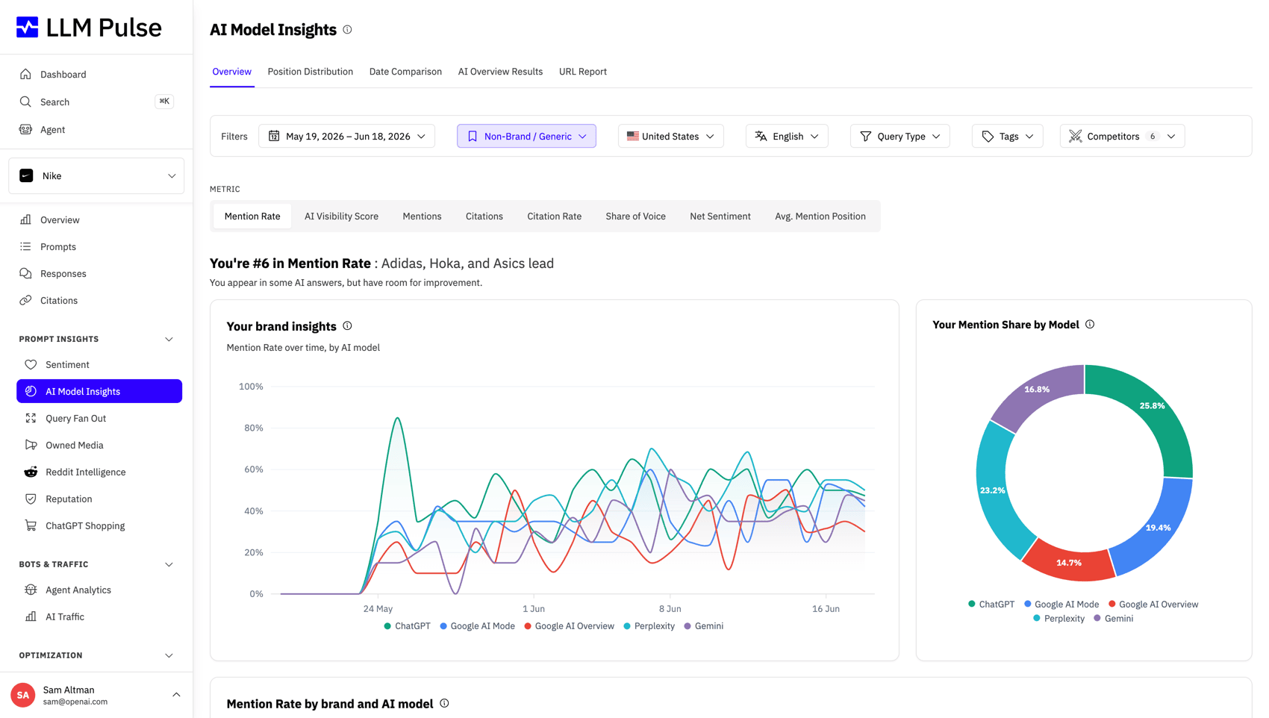Open the Reputation shield icon

point(31,499)
